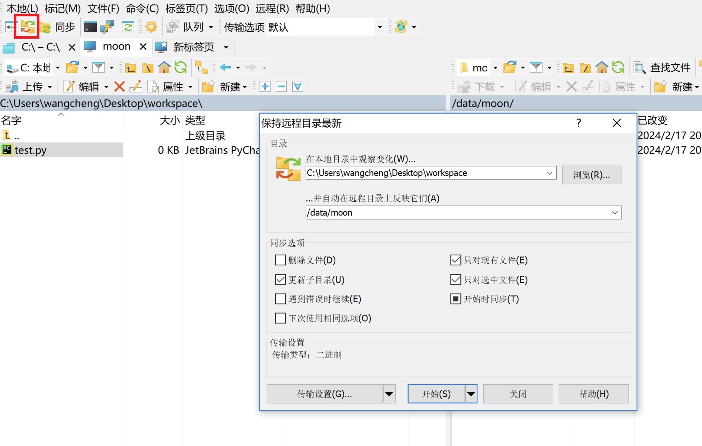Open preferences gear icon

point(151,27)
